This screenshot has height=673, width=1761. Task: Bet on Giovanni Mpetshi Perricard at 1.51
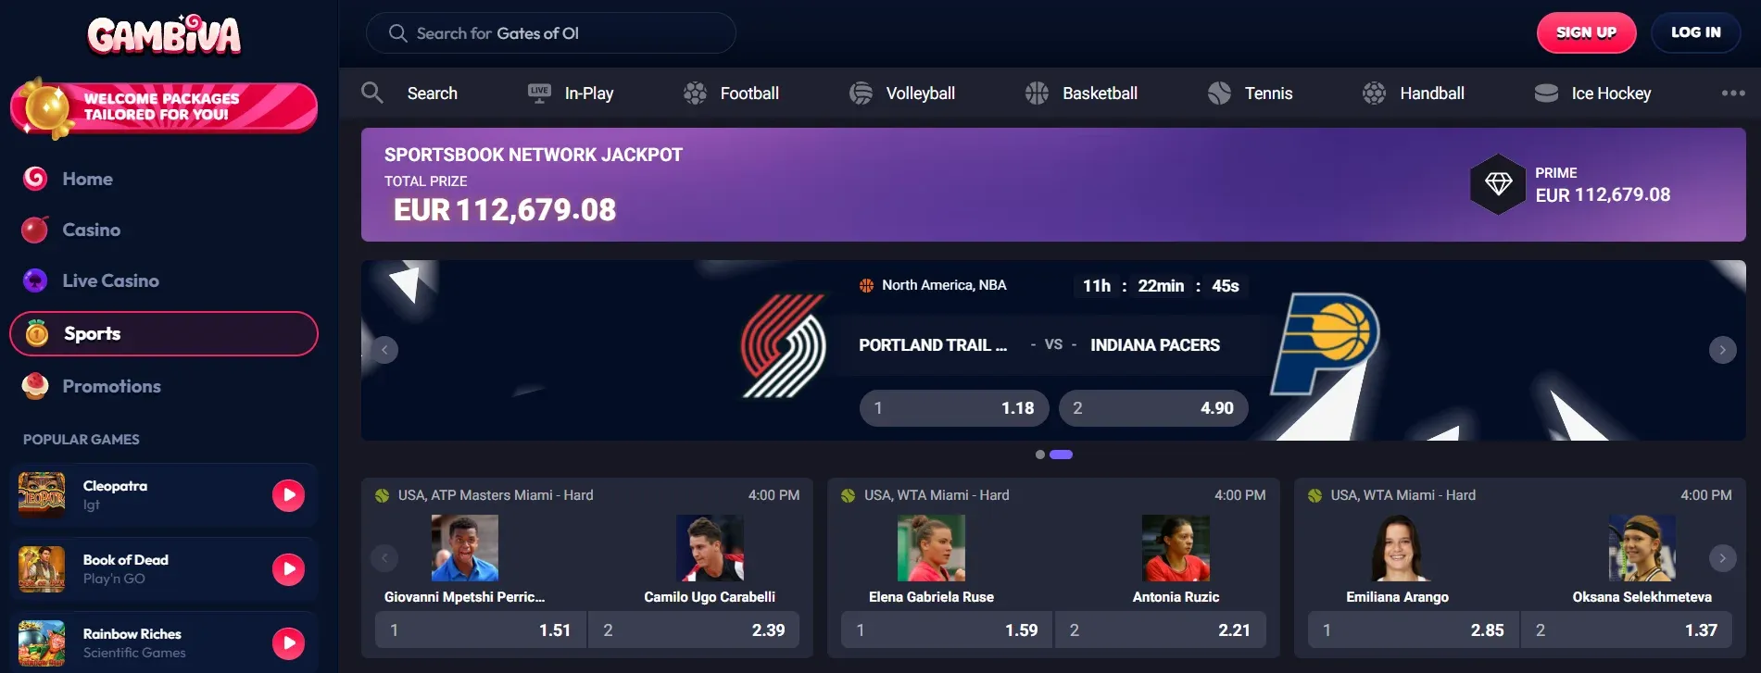coord(480,630)
